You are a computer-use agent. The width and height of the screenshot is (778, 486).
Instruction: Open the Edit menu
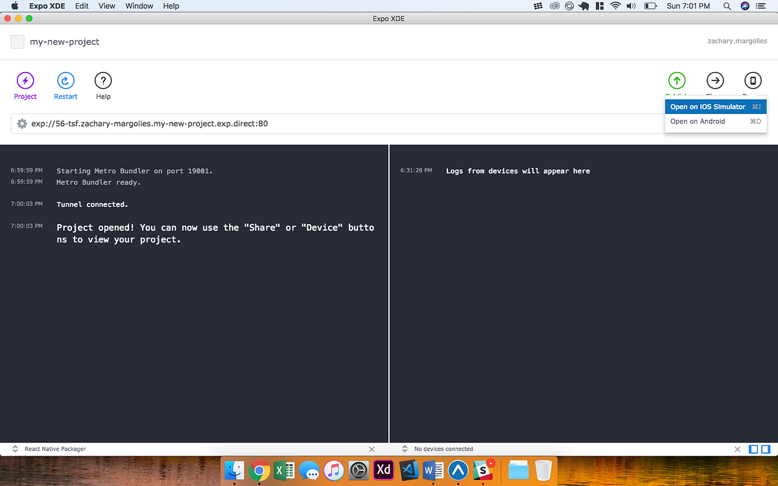click(x=82, y=6)
